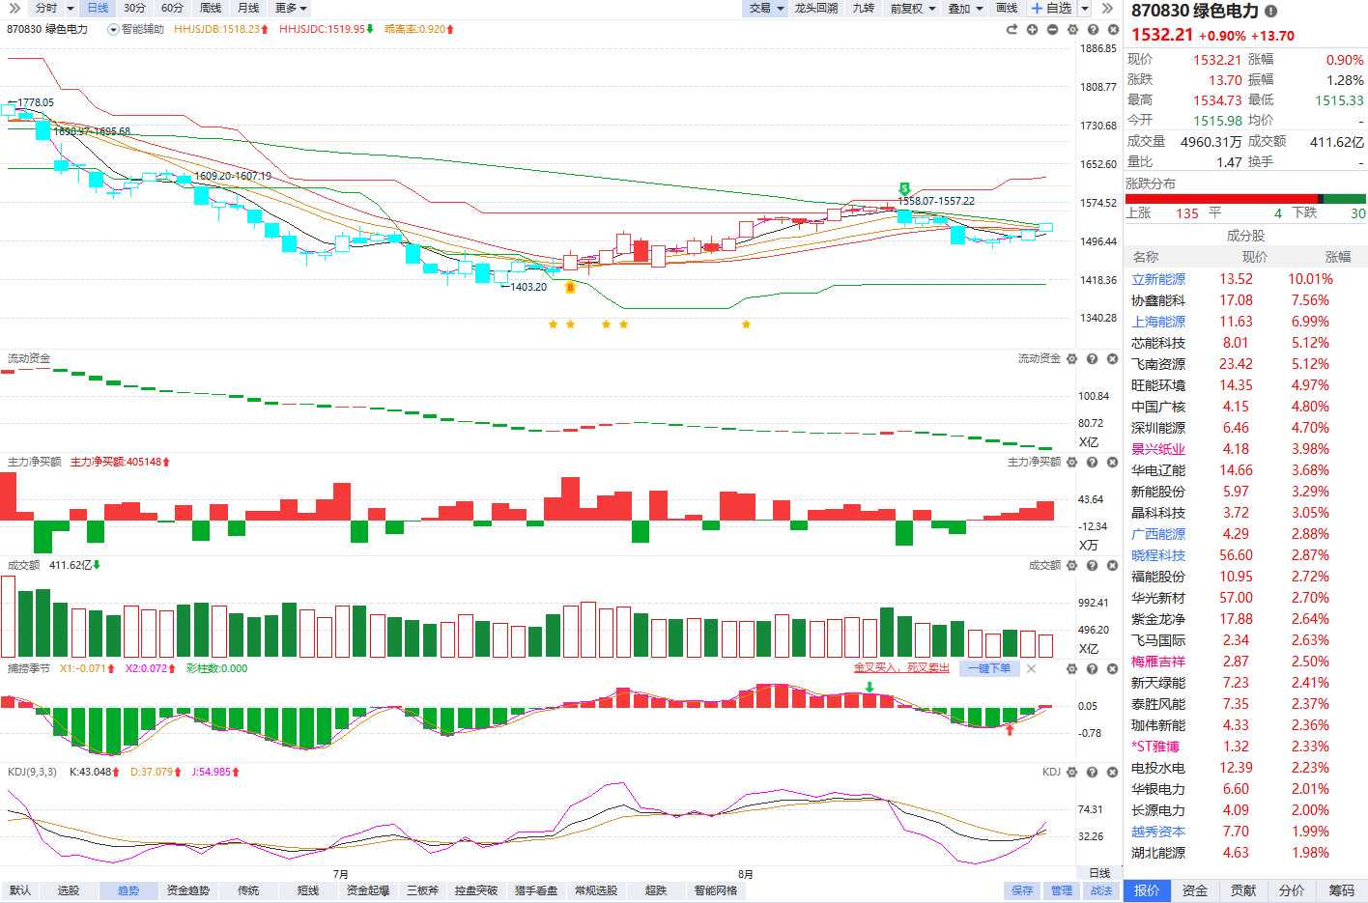
Task: Switch to the 筹码 tab at bottom right
Action: click(x=1341, y=890)
